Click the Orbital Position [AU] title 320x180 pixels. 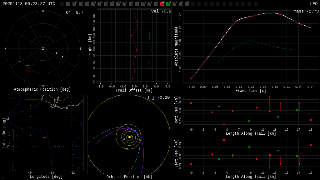pos(129,177)
